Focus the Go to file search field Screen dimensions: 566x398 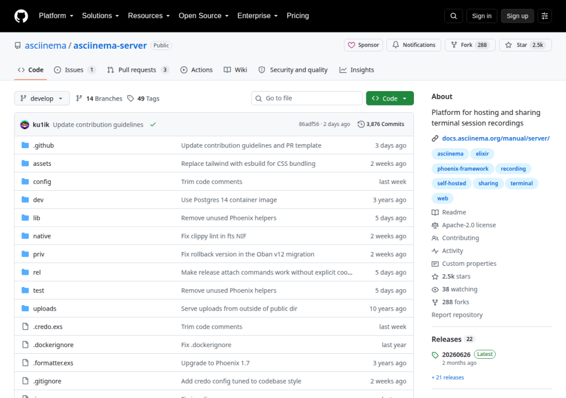(306, 98)
